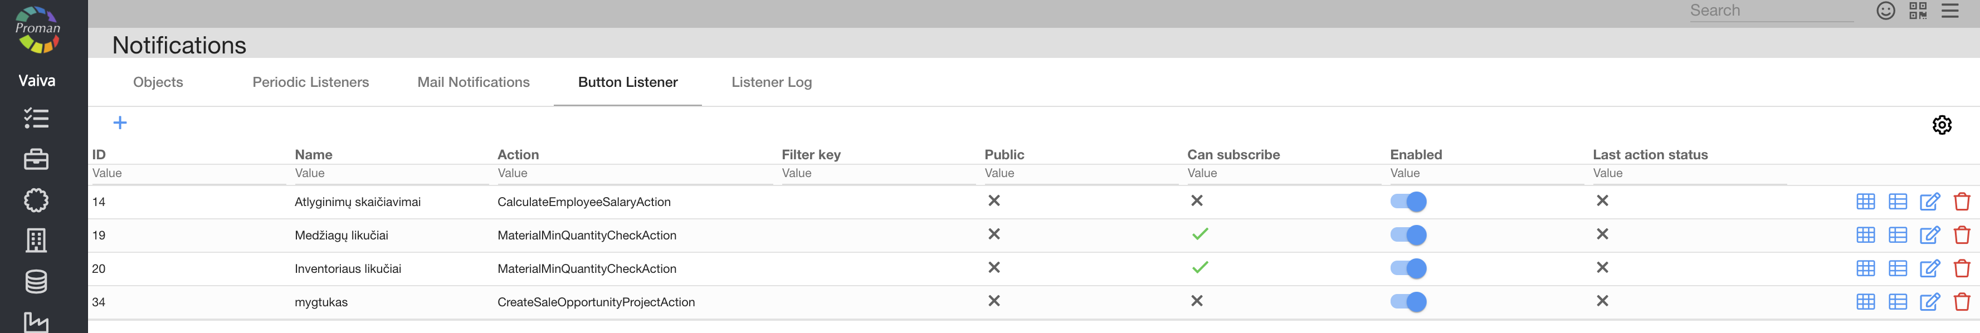This screenshot has width=1980, height=333.
Task: Switch to the Periodic Listeners tab
Action: pyautogui.click(x=310, y=82)
